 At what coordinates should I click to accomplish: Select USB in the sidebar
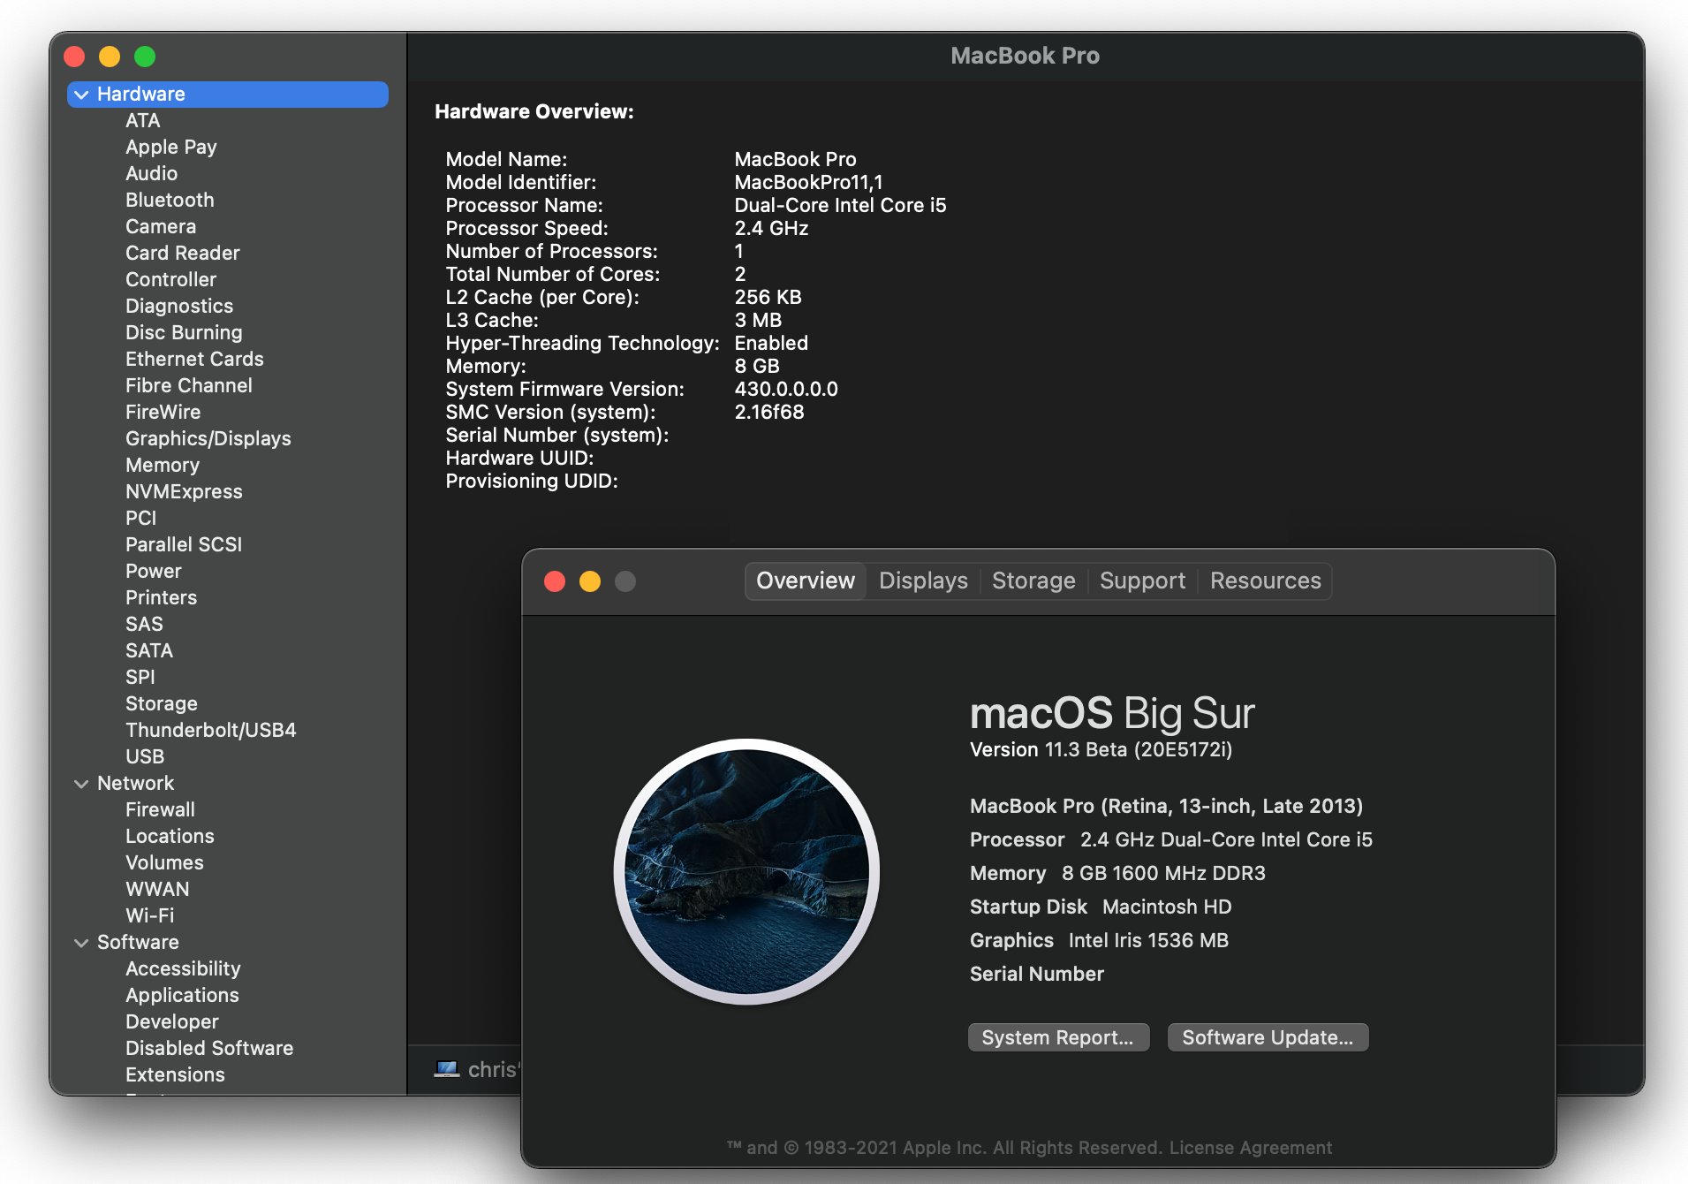[x=145, y=757]
